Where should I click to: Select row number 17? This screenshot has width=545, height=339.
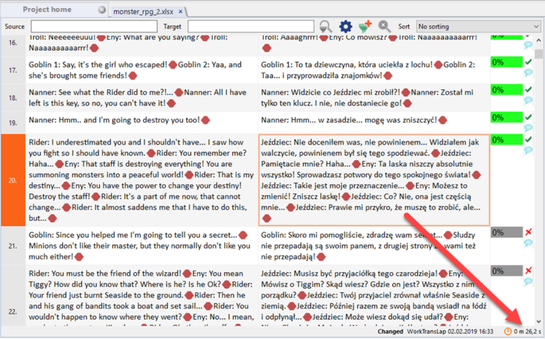(13, 70)
